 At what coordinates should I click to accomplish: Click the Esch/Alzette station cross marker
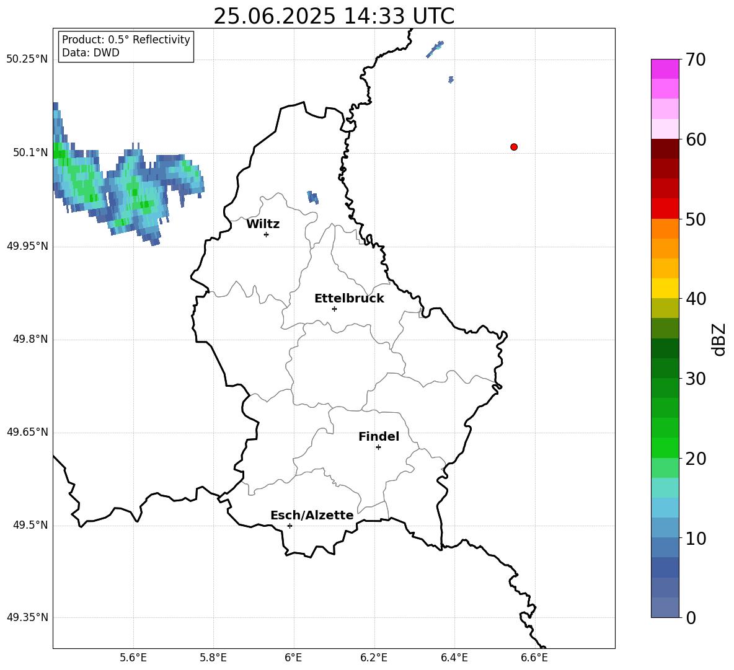coord(290,526)
